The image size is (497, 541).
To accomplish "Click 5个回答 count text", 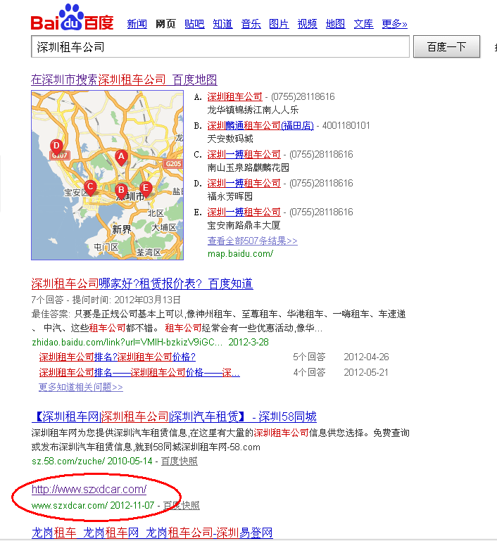I will [x=309, y=357].
